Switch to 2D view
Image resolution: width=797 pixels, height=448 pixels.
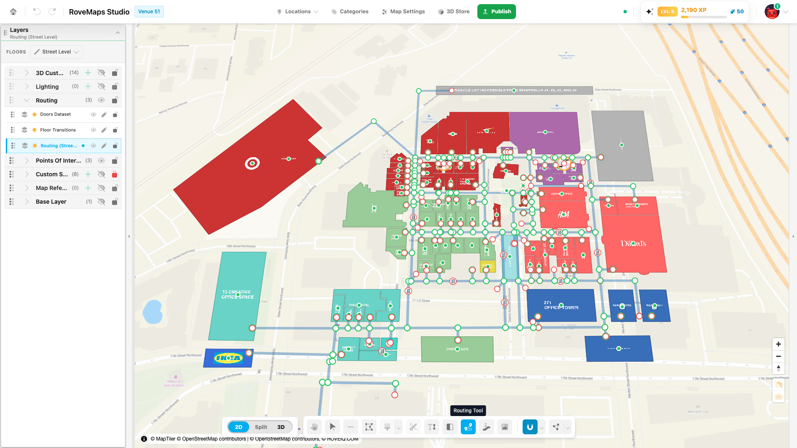(239, 427)
